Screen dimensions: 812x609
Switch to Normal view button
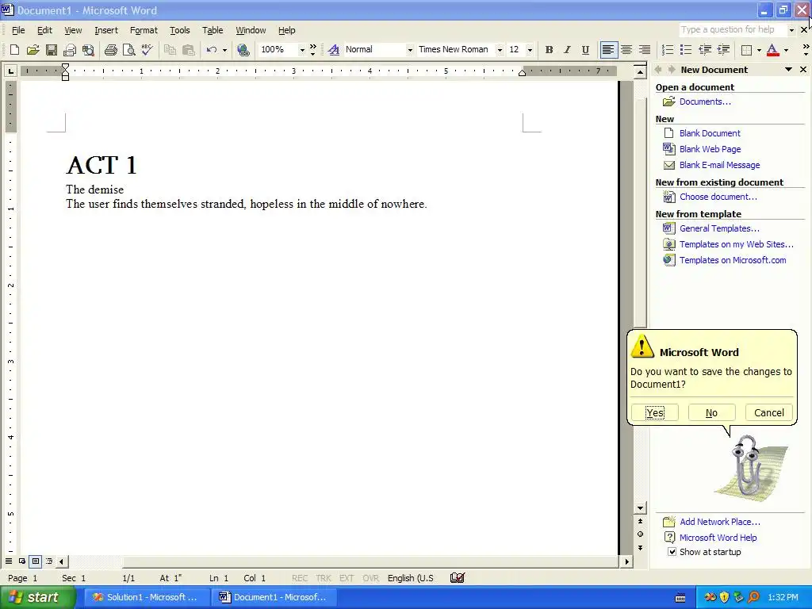[x=8, y=561]
